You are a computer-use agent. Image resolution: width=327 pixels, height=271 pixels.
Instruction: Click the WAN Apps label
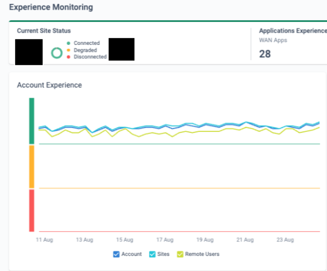[273, 40]
